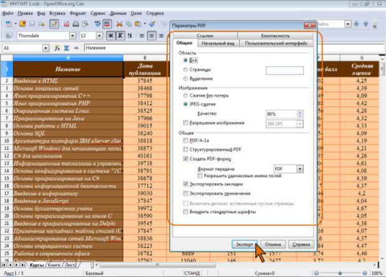Click the Open file icon
This screenshot has width=386, height=277.
(x=22, y=24)
